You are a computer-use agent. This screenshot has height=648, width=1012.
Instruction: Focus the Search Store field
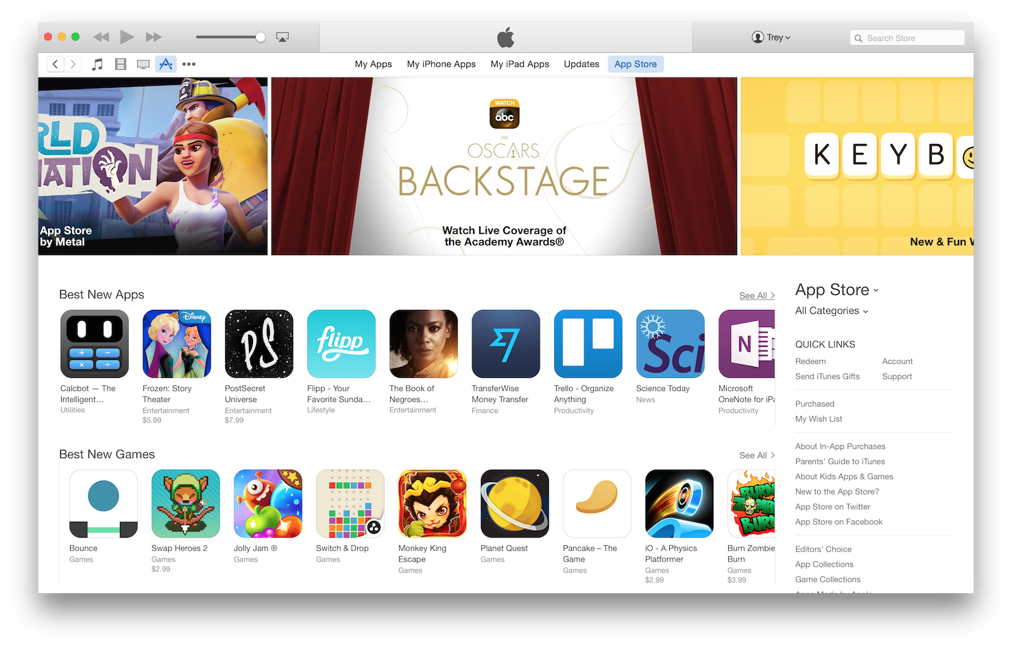pyautogui.click(x=907, y=38)
